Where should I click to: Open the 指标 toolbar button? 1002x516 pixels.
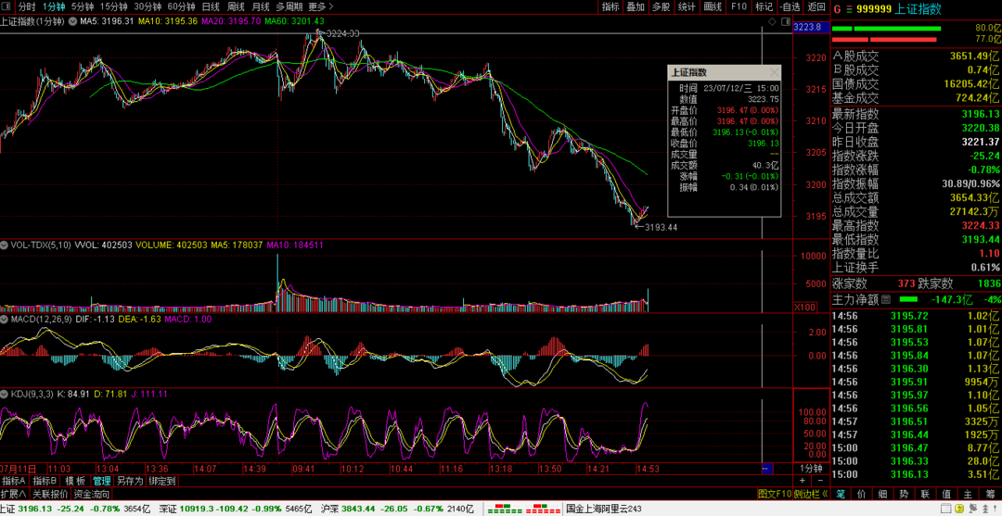coord(610,7)
